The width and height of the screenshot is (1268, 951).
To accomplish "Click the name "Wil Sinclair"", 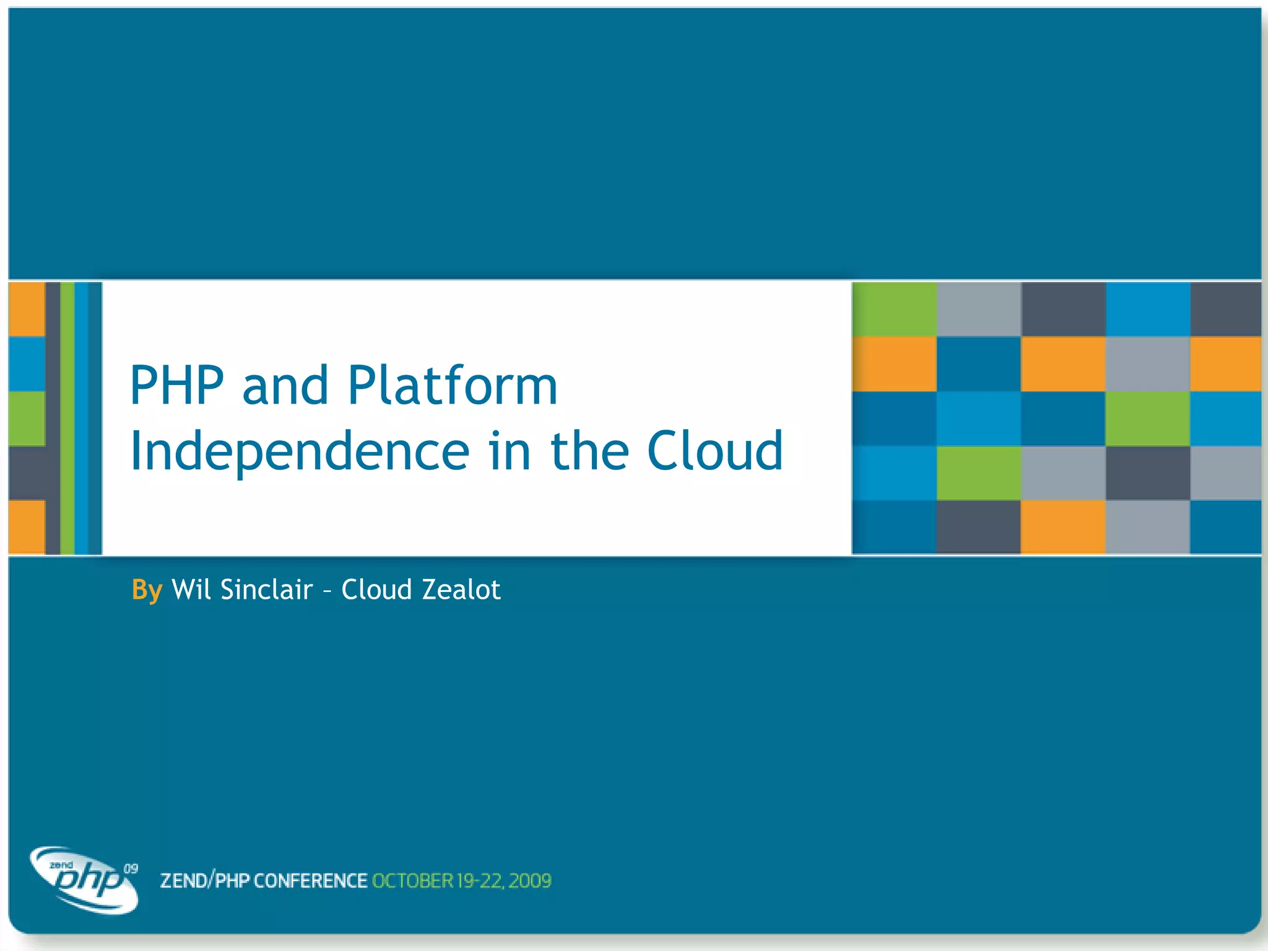I will pyautogui.click(x=242, y=589).
